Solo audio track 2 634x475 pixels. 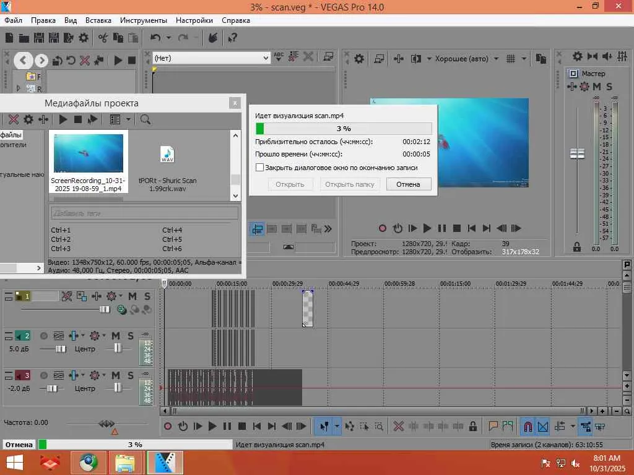pos(131,336)
